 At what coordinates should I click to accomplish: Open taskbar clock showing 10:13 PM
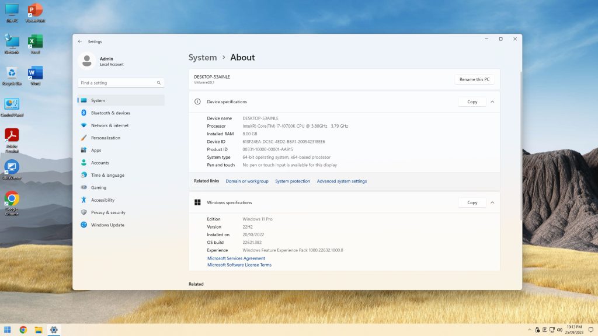click(575, 330)
